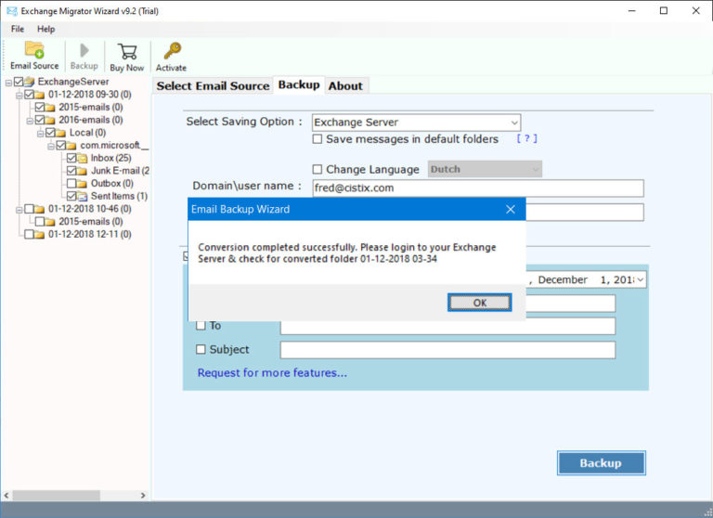This screenshot has height=518, width=713.
Task: Click left arrow of tree scrollbar
Action: pos(6,496)
